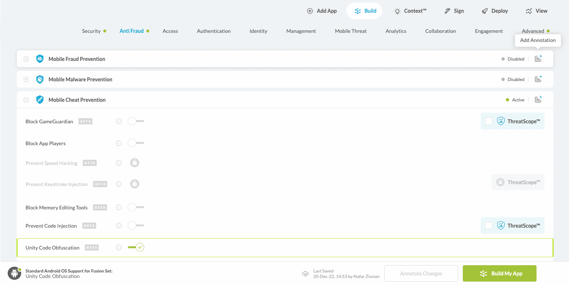Screen dimensions: 569x286
Task: Click the Build My App button
Action: pyautogui.click(x=499, y=274)
